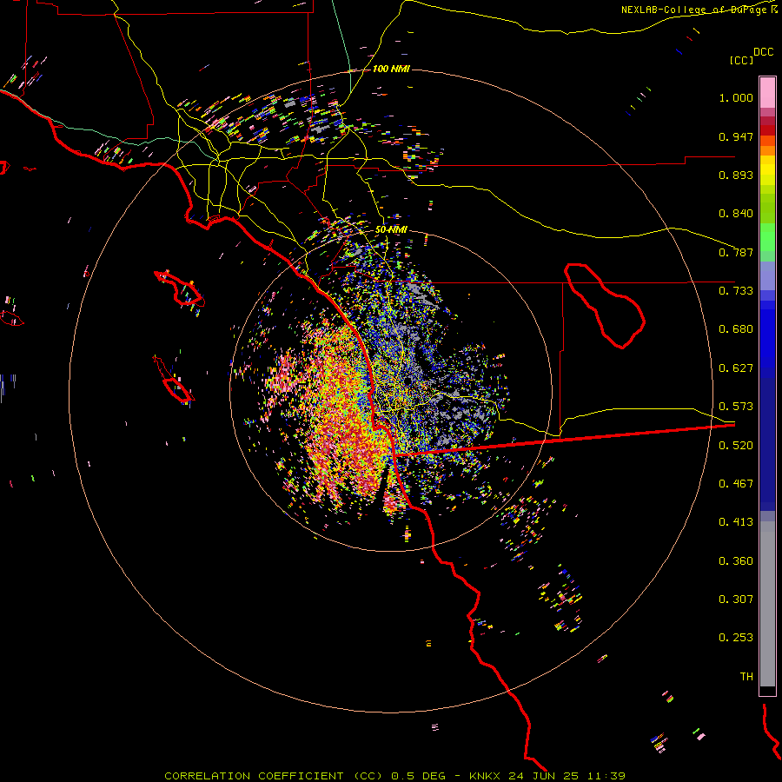The image size is (782, 782).
Task: Select the 0.360 scale value
Action: [736, 561]
